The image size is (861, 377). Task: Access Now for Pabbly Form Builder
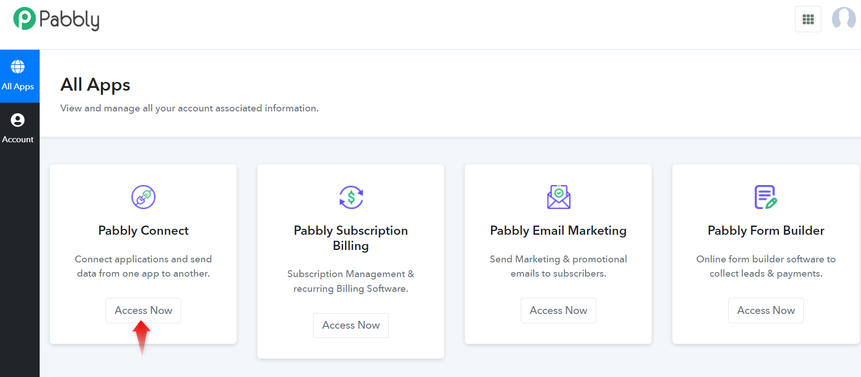[x=766, y=310]
